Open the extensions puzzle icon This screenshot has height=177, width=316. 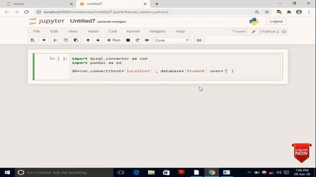[x=289, y=12]
